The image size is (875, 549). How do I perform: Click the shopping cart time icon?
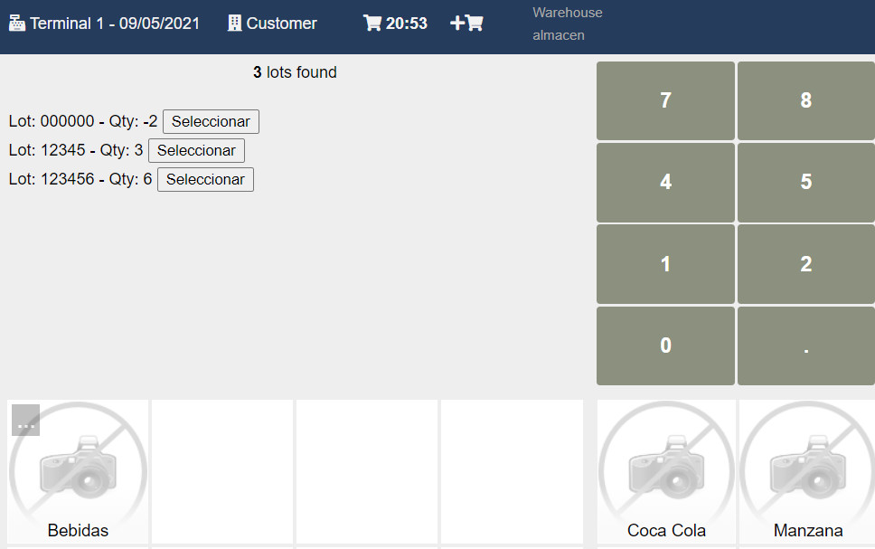[372, 24]
